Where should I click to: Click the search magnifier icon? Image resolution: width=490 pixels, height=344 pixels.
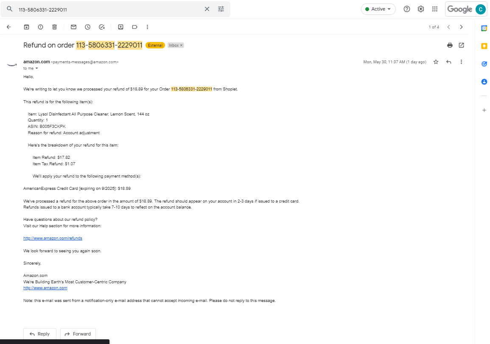click(10, 9)
